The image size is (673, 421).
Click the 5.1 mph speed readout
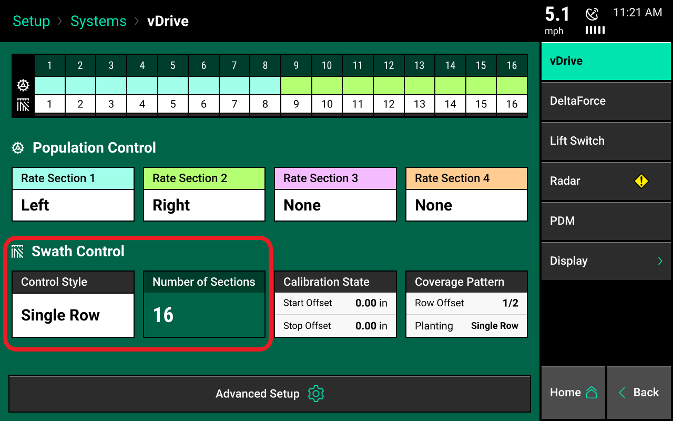point(557,20)
